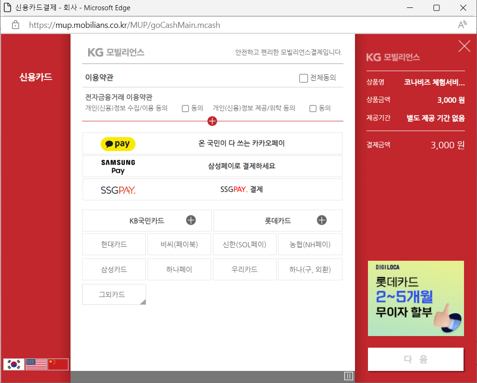Pick 하나페이
The width and height of the screenshot is (477, 383).
[179, 269]
